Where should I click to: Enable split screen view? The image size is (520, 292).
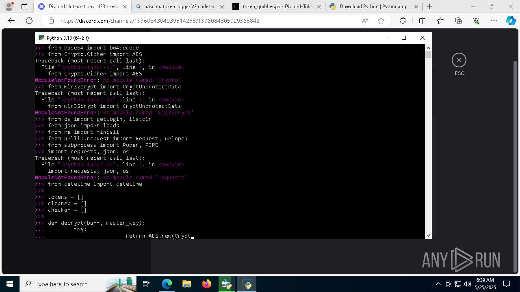(422, 21)
